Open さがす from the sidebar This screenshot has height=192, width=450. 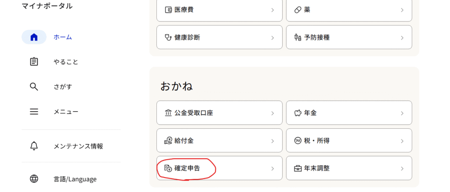(63, 87)
